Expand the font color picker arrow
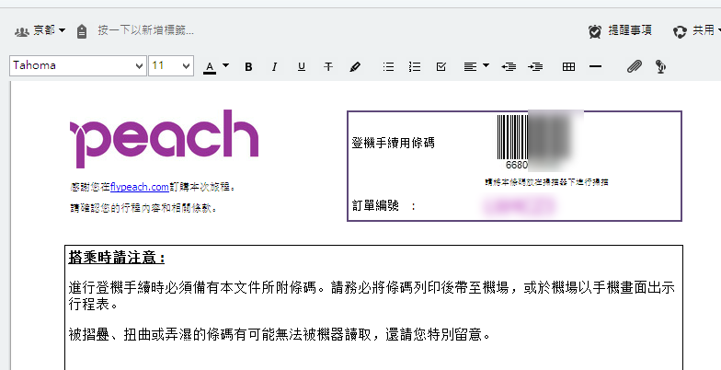 [x=226, y=66]
